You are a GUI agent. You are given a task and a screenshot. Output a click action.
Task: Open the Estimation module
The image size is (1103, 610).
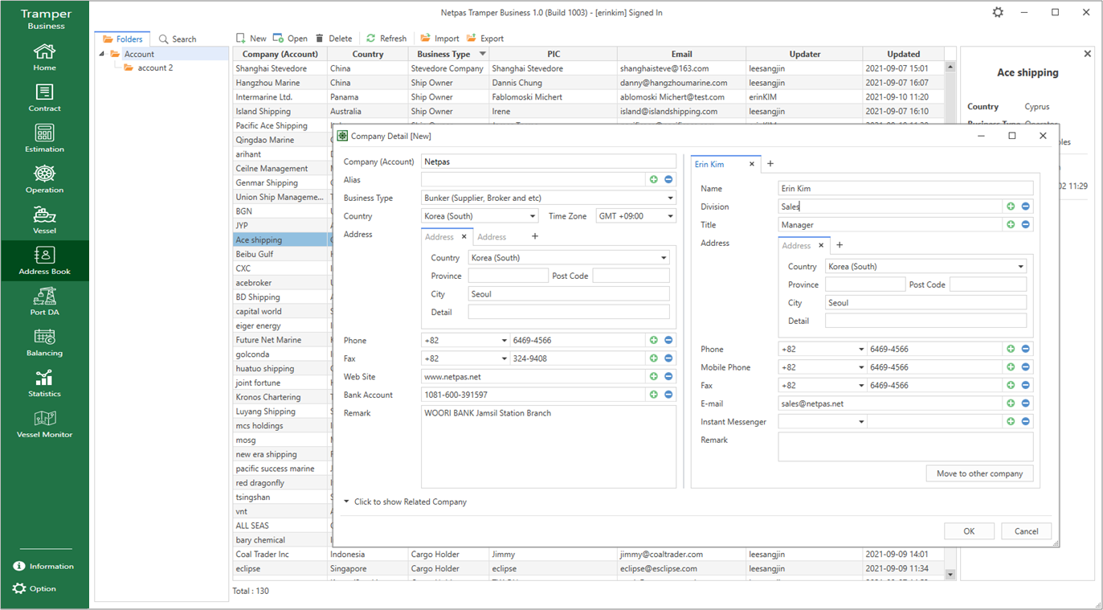pyautogui.click(x=44, y=139)
